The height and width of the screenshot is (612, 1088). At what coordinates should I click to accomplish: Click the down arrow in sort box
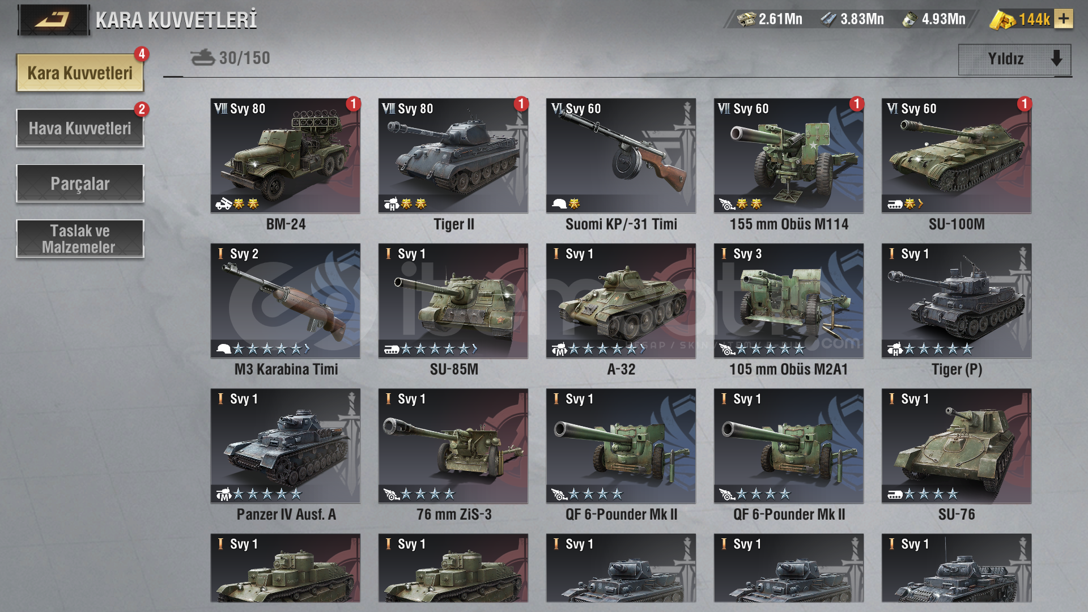1056,58
